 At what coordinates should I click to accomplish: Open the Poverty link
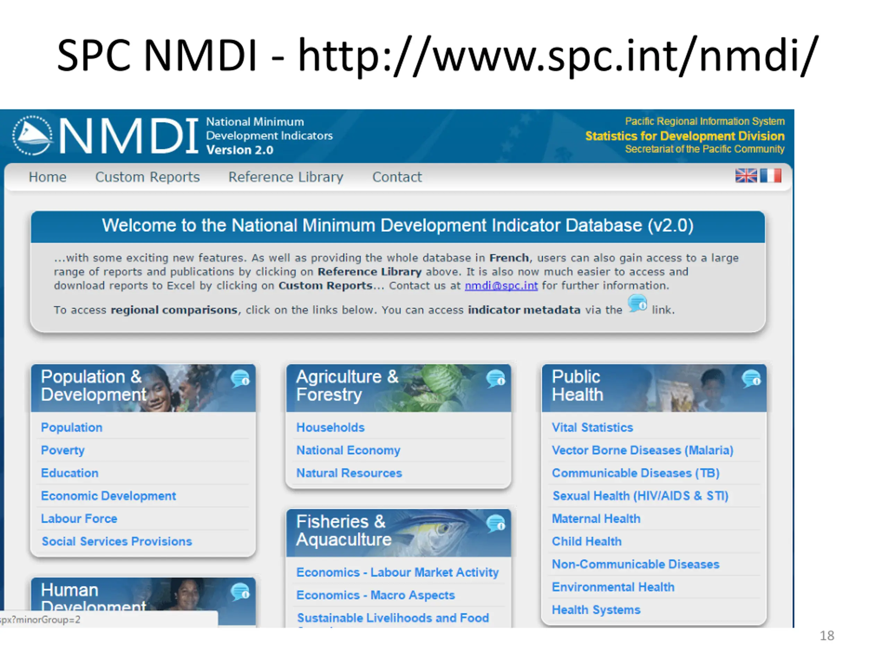pyautogui.click(x=63, y=451)
